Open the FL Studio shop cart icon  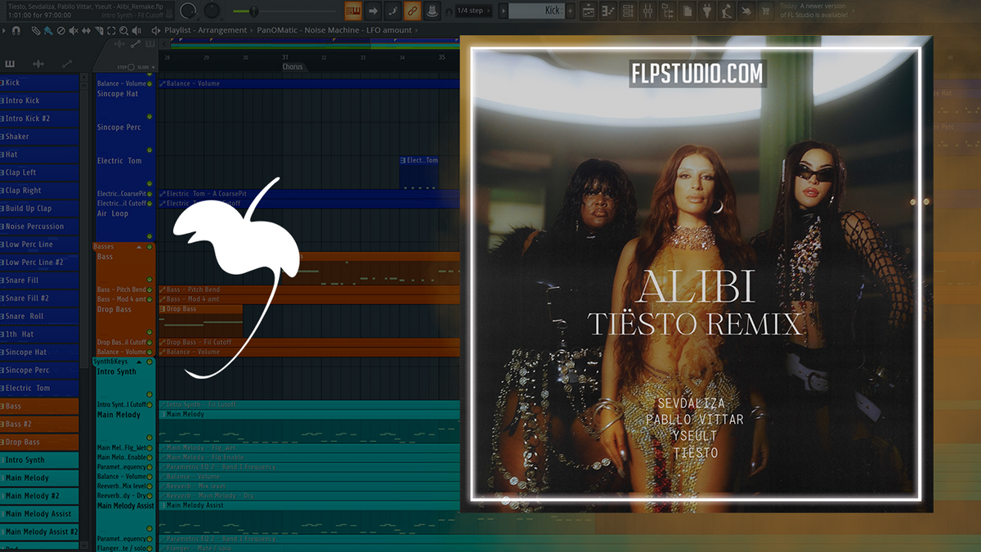click(x=765, y=11)
